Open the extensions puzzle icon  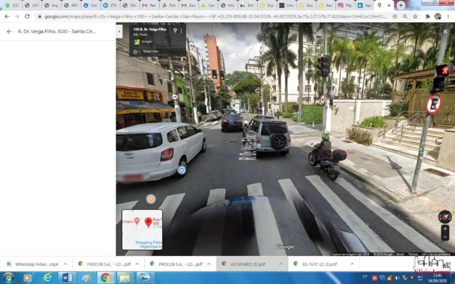point(427,17)
